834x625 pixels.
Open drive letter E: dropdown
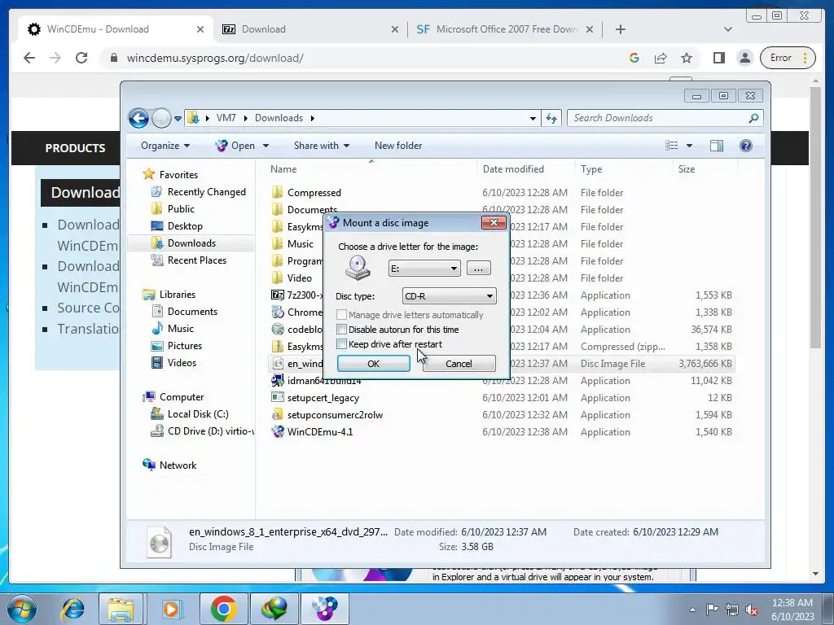pyautogui.click(x=424, y=269)
